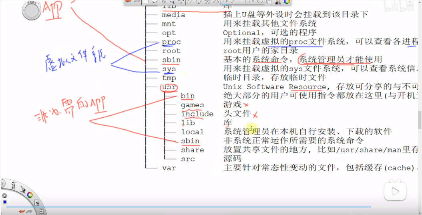Click the 'games' entry under usr
This screenshot has height=215, width=422.
coord(193,105)
